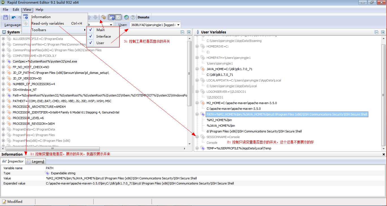Switch to the Inspector tab
Image resolution: width=387 pixels, height=206 pixels.
13,161
